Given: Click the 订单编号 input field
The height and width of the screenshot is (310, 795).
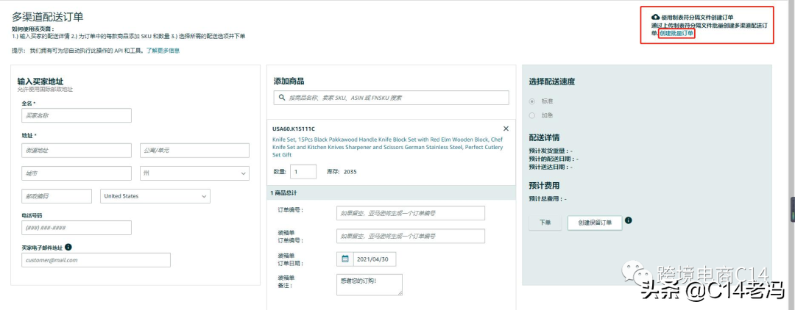Looking at the screenshot, I should click(411, 213).
